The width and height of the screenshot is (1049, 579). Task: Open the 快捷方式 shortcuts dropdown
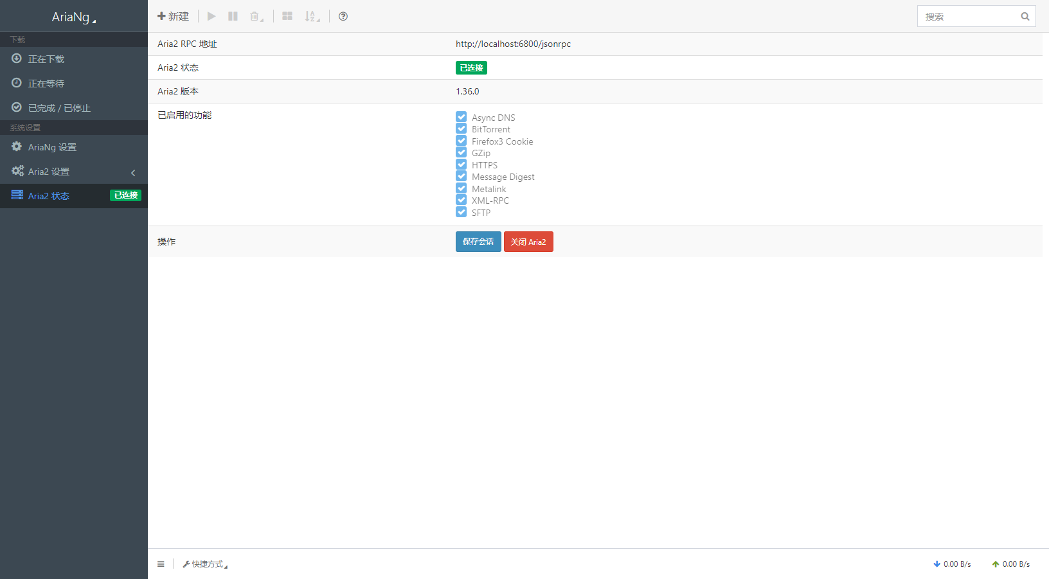pyautogui.click(x=205, y=564)
